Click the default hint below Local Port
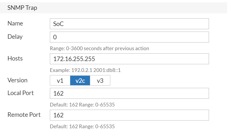The image size is (227, 137). (82, 105)
